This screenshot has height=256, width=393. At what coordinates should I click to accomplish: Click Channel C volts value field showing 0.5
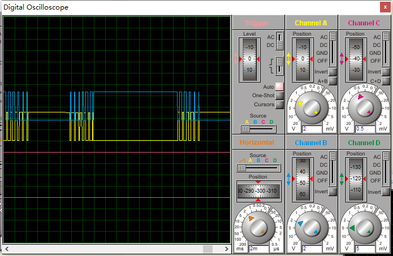365,129
